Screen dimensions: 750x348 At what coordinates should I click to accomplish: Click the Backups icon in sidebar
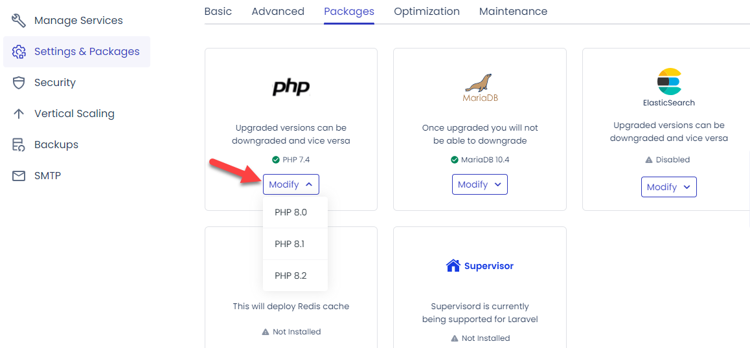click(19, 145)
